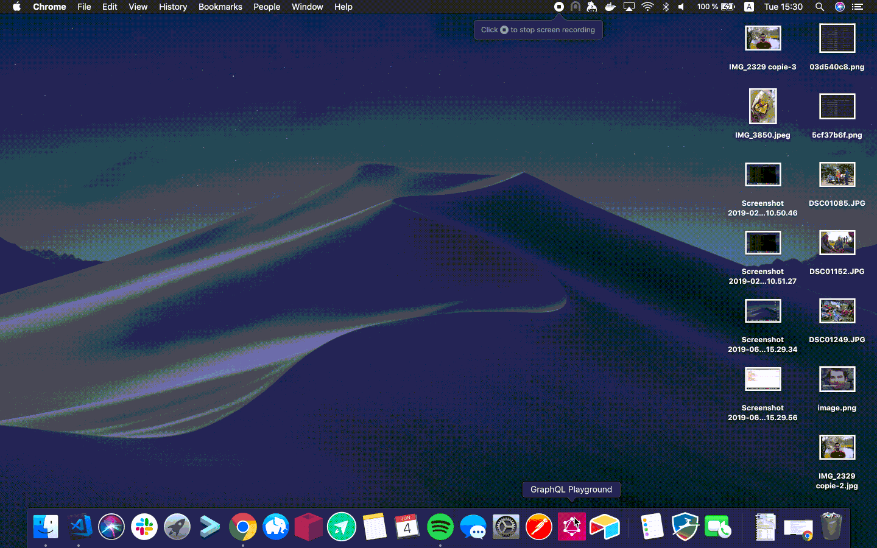Open Calendar from the Dock
Viewport: 877px width, 548px height.
pyautogui.click(x=407, y=527)
